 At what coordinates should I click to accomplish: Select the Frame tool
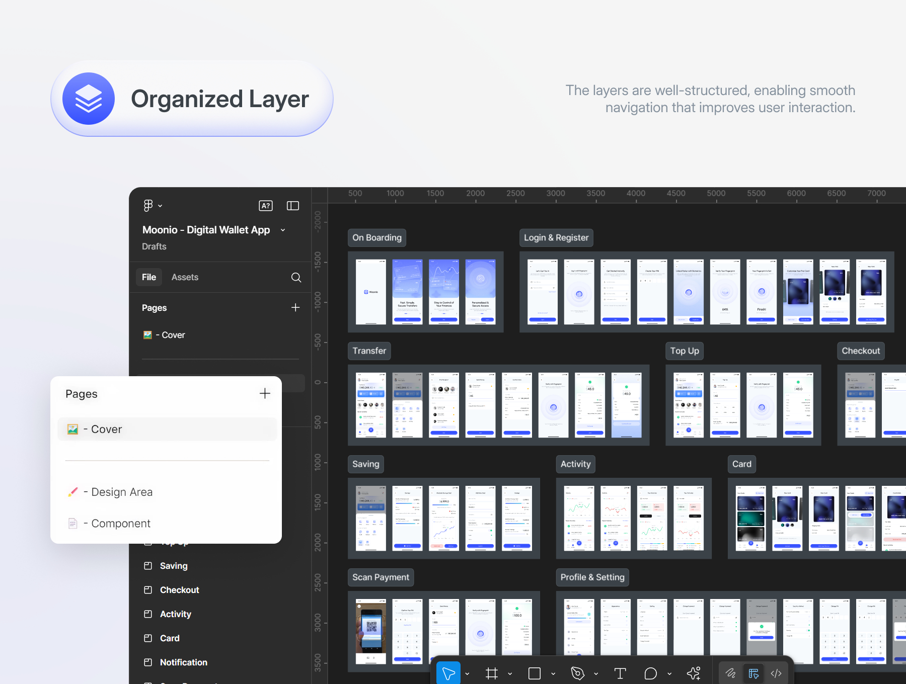click(x=492, y=673)
